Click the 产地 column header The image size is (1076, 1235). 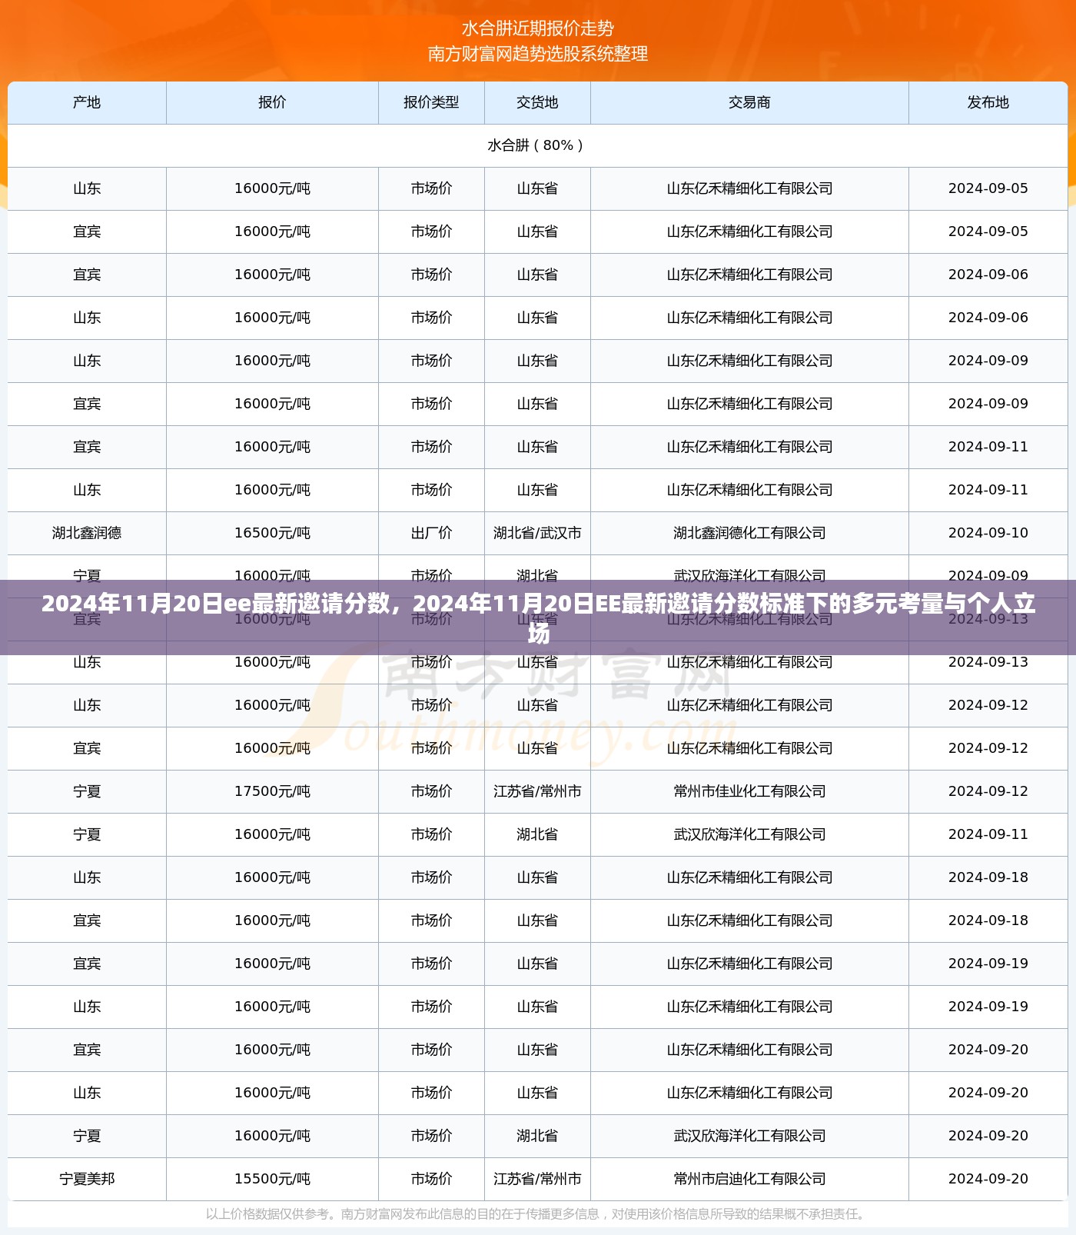[x=87, y=102]
